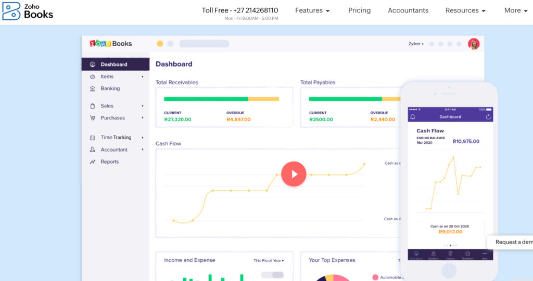Open the Features dropdown menu
The width and height of the screenshot is (533, 281).
312,10
